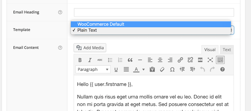The height and width of the screenshot is (111, 251).
Task: Apply Strikethrough (ABC) formatting
Action: (100, 60)
